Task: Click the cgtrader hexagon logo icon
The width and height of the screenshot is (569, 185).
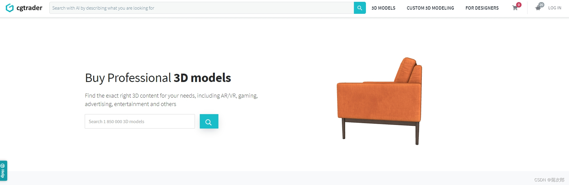Action: pyautogui.click(x=10, y=8)
